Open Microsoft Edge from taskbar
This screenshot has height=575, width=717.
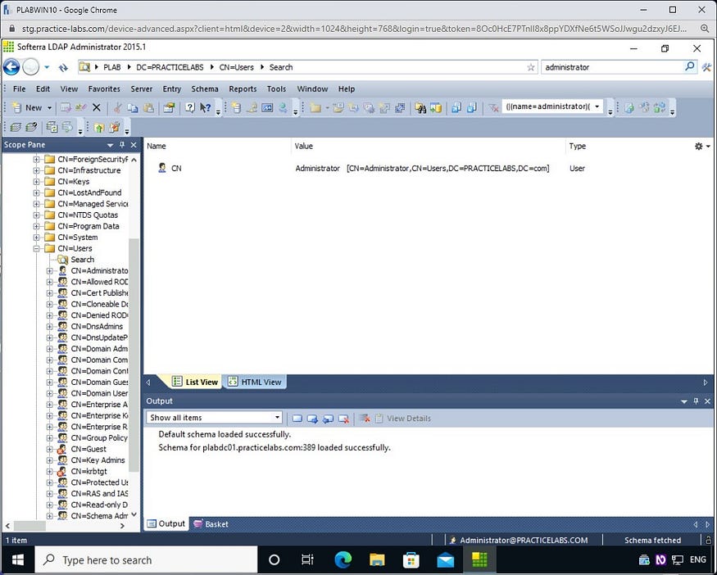click(x=343, y=560)
